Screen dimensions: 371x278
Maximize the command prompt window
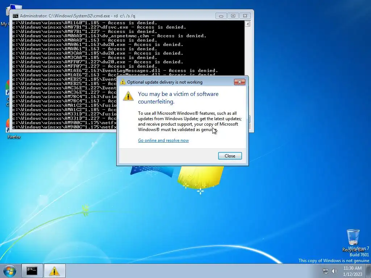(x=233, y=16)
